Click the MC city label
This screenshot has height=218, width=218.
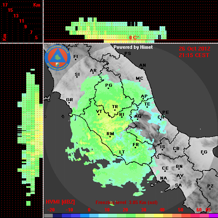tap(140, 78)
